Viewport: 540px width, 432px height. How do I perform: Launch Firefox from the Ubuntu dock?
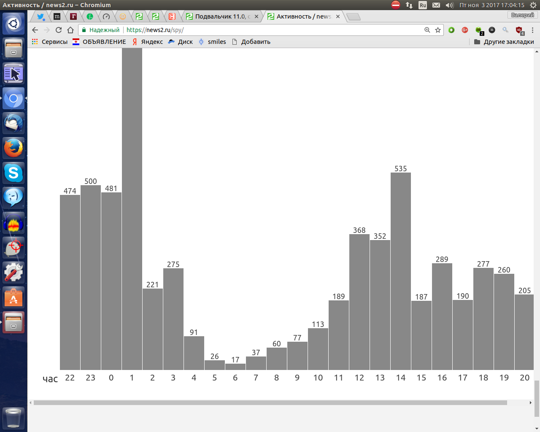point(13,148)
